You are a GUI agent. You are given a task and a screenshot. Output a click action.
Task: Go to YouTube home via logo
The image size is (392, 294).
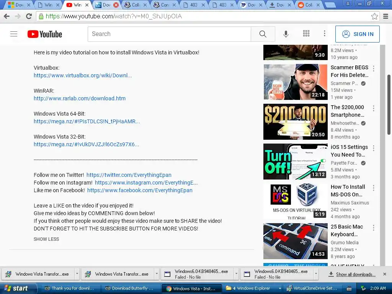coord(45,34)
